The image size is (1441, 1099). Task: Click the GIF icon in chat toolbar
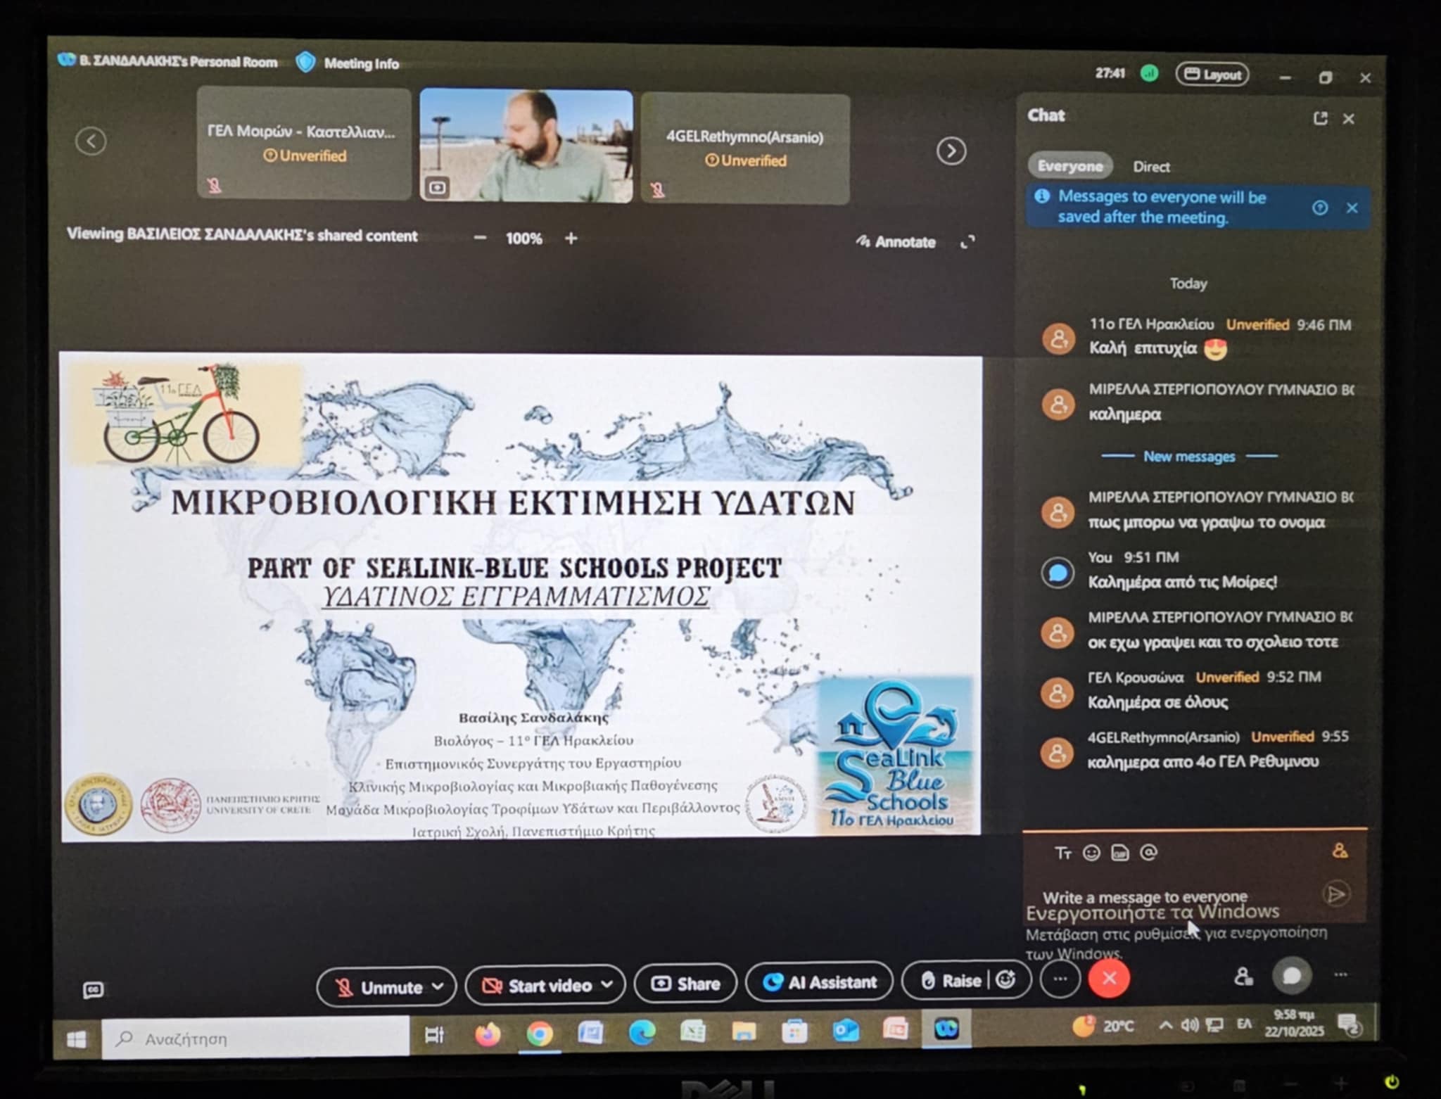pos(1119,853)
